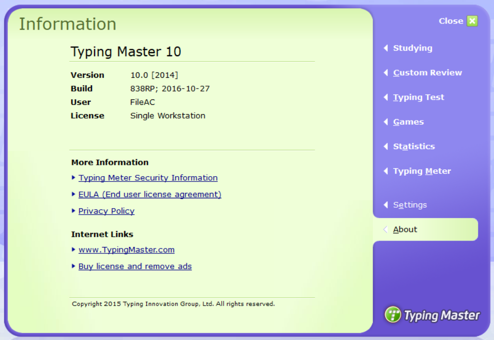
Task: Open Typing Meter section
Action: tap(422, 171)
